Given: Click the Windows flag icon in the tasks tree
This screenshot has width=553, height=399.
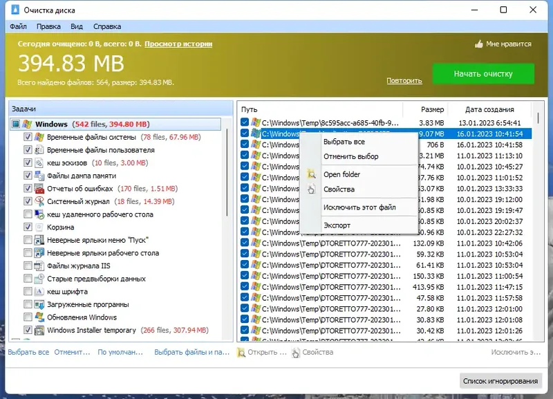Looking at the screenshot, I should (x=28, y=124).
